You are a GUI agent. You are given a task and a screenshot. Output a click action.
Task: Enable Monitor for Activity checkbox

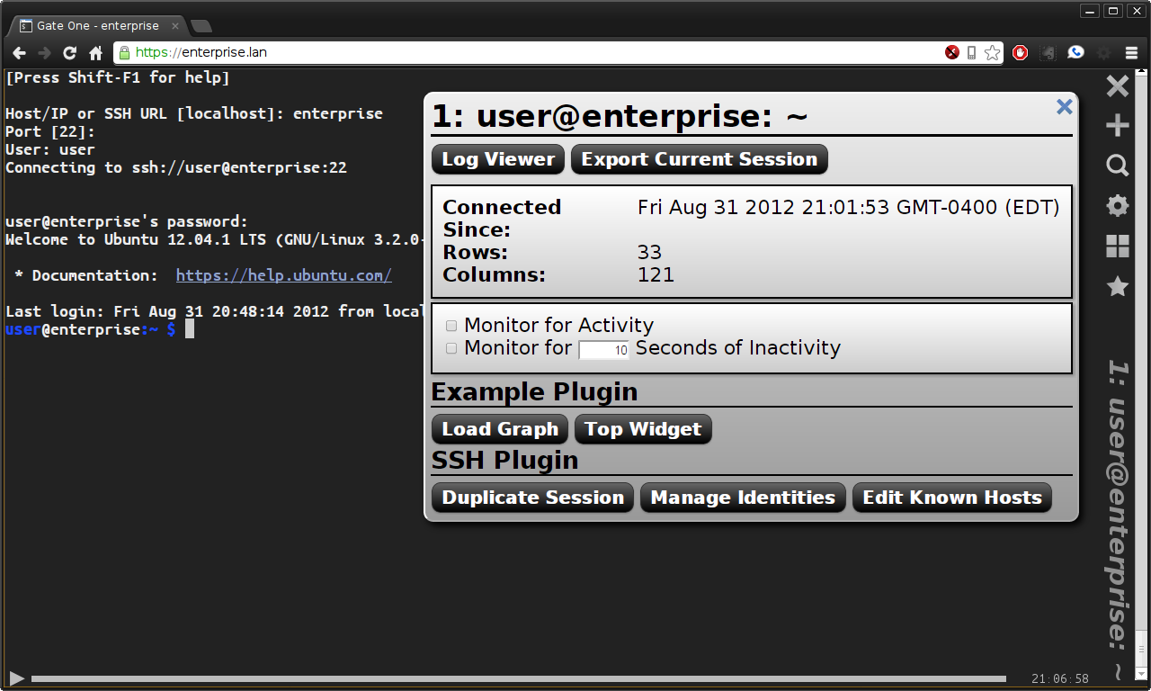451,326
